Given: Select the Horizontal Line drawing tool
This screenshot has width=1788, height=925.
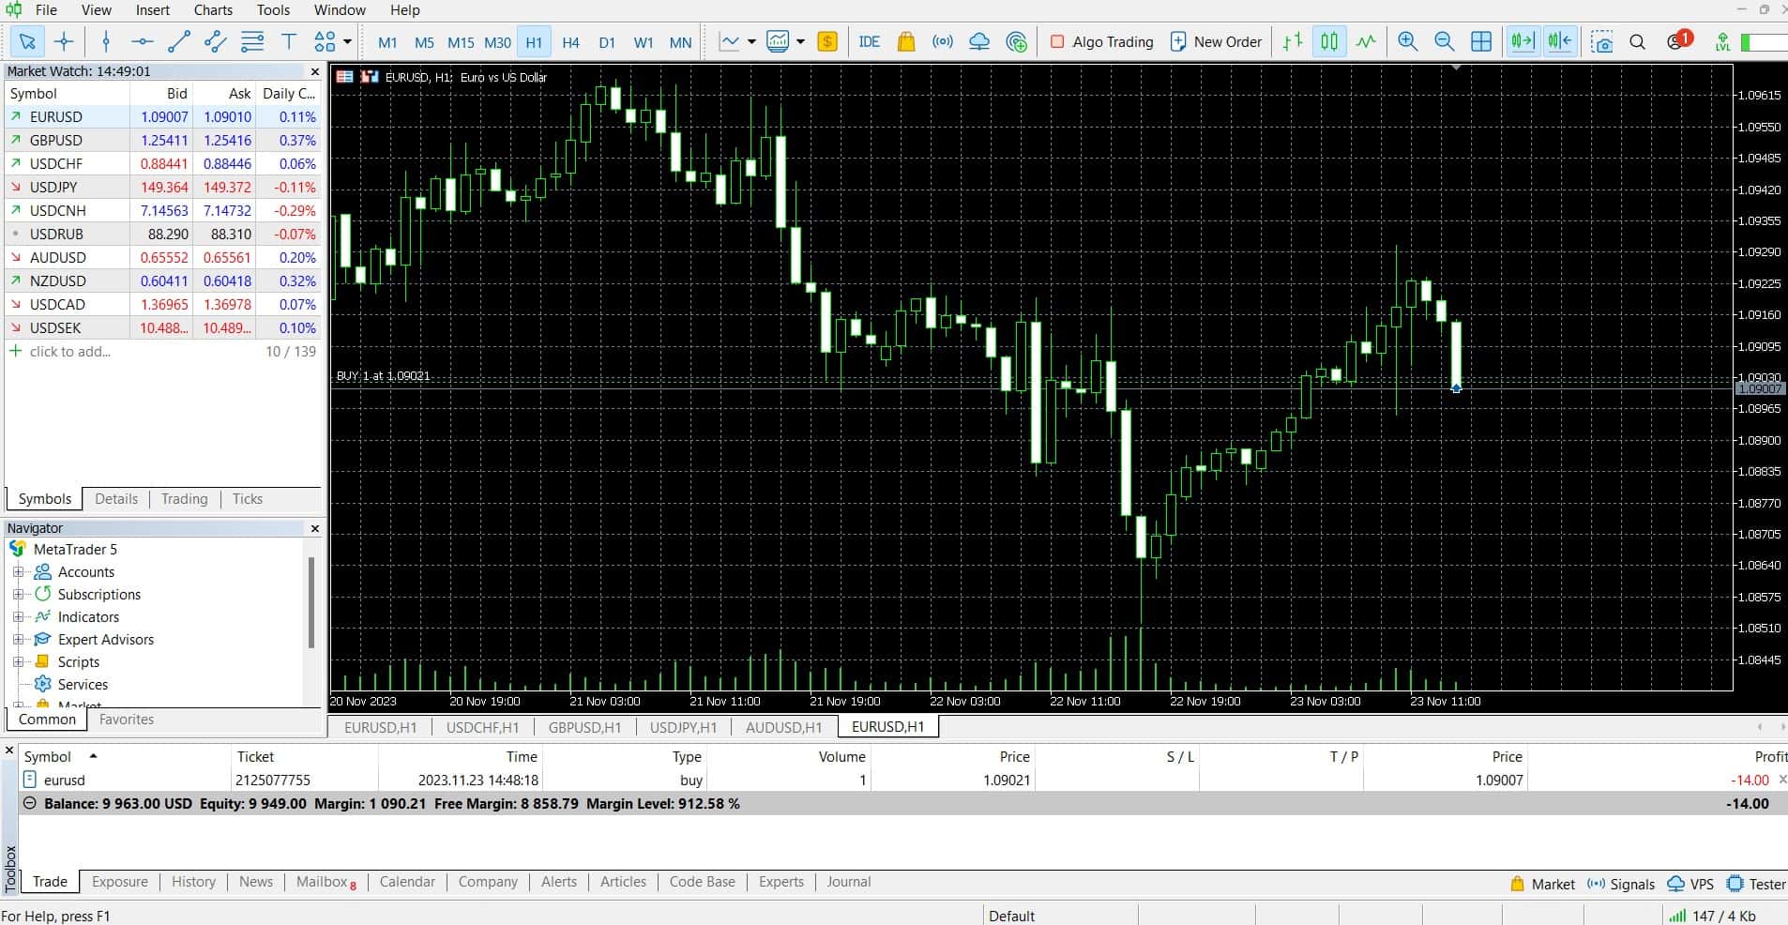Looking at the screenshot, I should pos(141,42).
